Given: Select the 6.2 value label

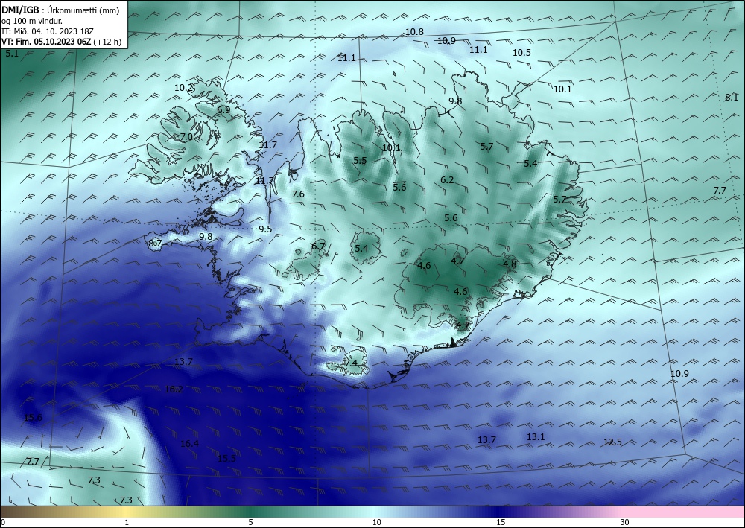Looking at the screenshot, I should tap(447, 180).
